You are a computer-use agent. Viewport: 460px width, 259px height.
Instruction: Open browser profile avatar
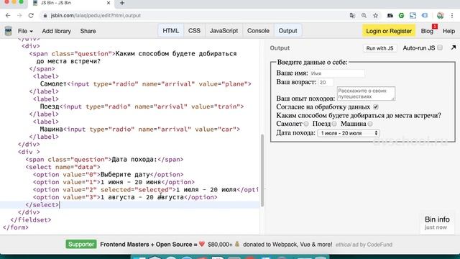click(440, 16)
